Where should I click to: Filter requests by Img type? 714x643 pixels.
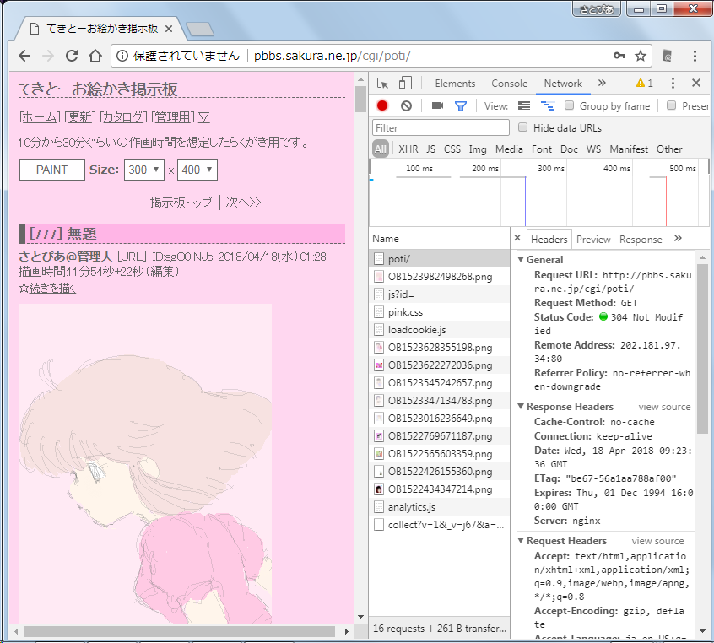[x=478, y=149]
